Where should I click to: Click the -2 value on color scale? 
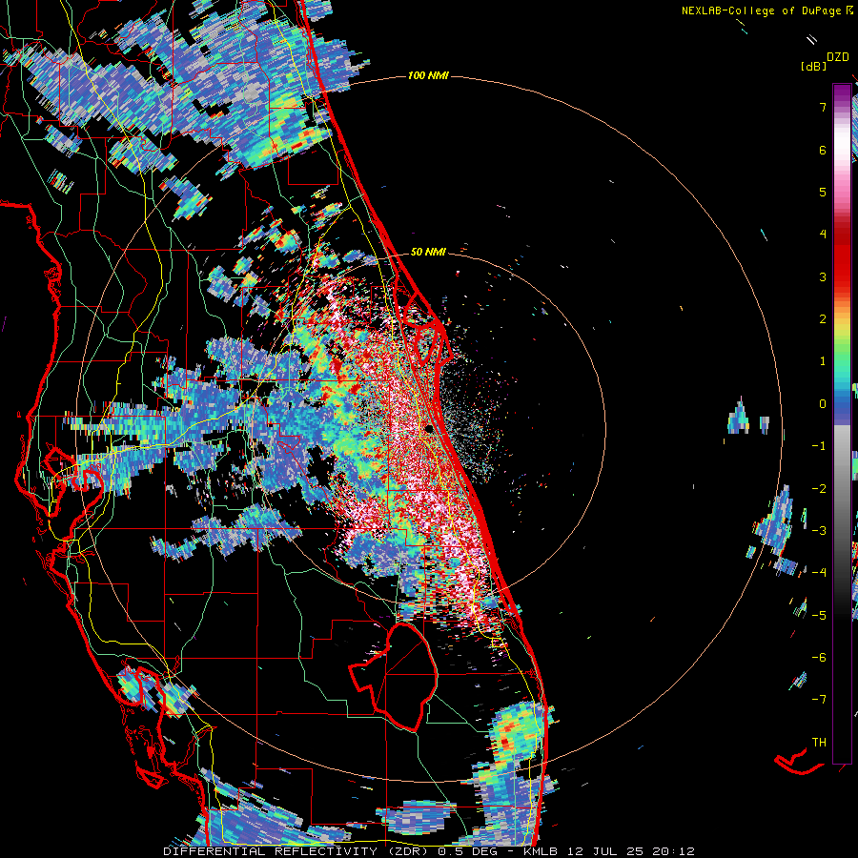pos(819,489)
